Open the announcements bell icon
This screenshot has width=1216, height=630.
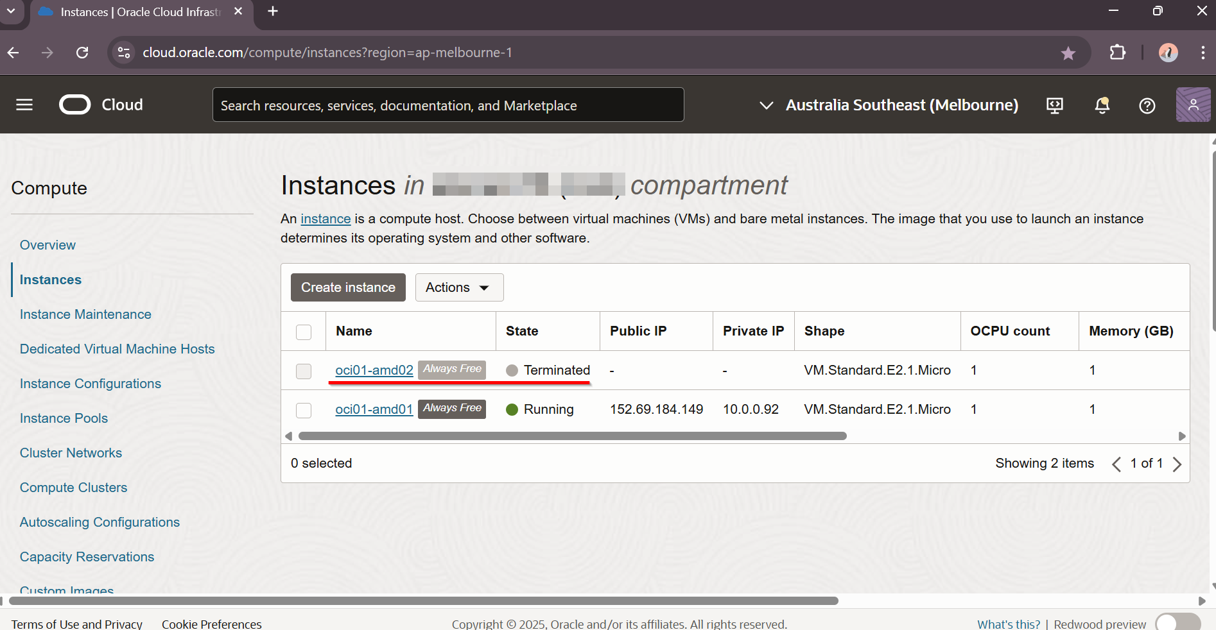(1102, 105)
